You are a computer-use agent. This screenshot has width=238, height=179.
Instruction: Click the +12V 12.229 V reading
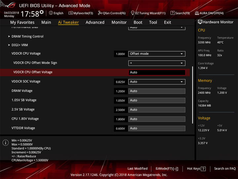203,130
